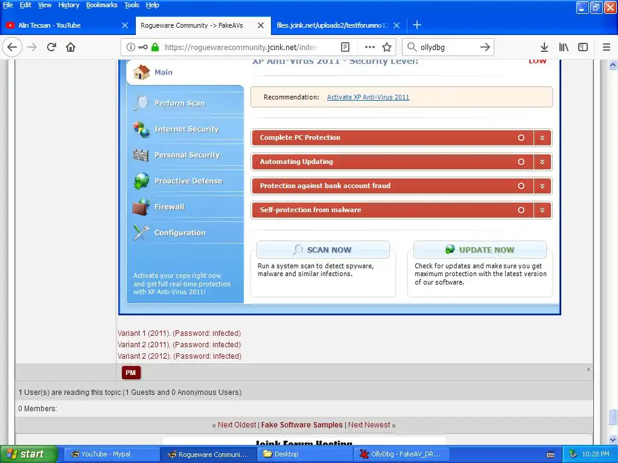Open Help menu

pos(153,5)
